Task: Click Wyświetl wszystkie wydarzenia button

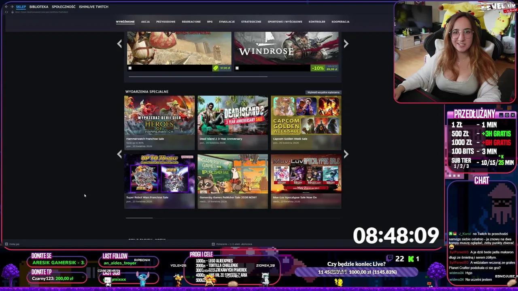Action: click(x=323, y=92)
